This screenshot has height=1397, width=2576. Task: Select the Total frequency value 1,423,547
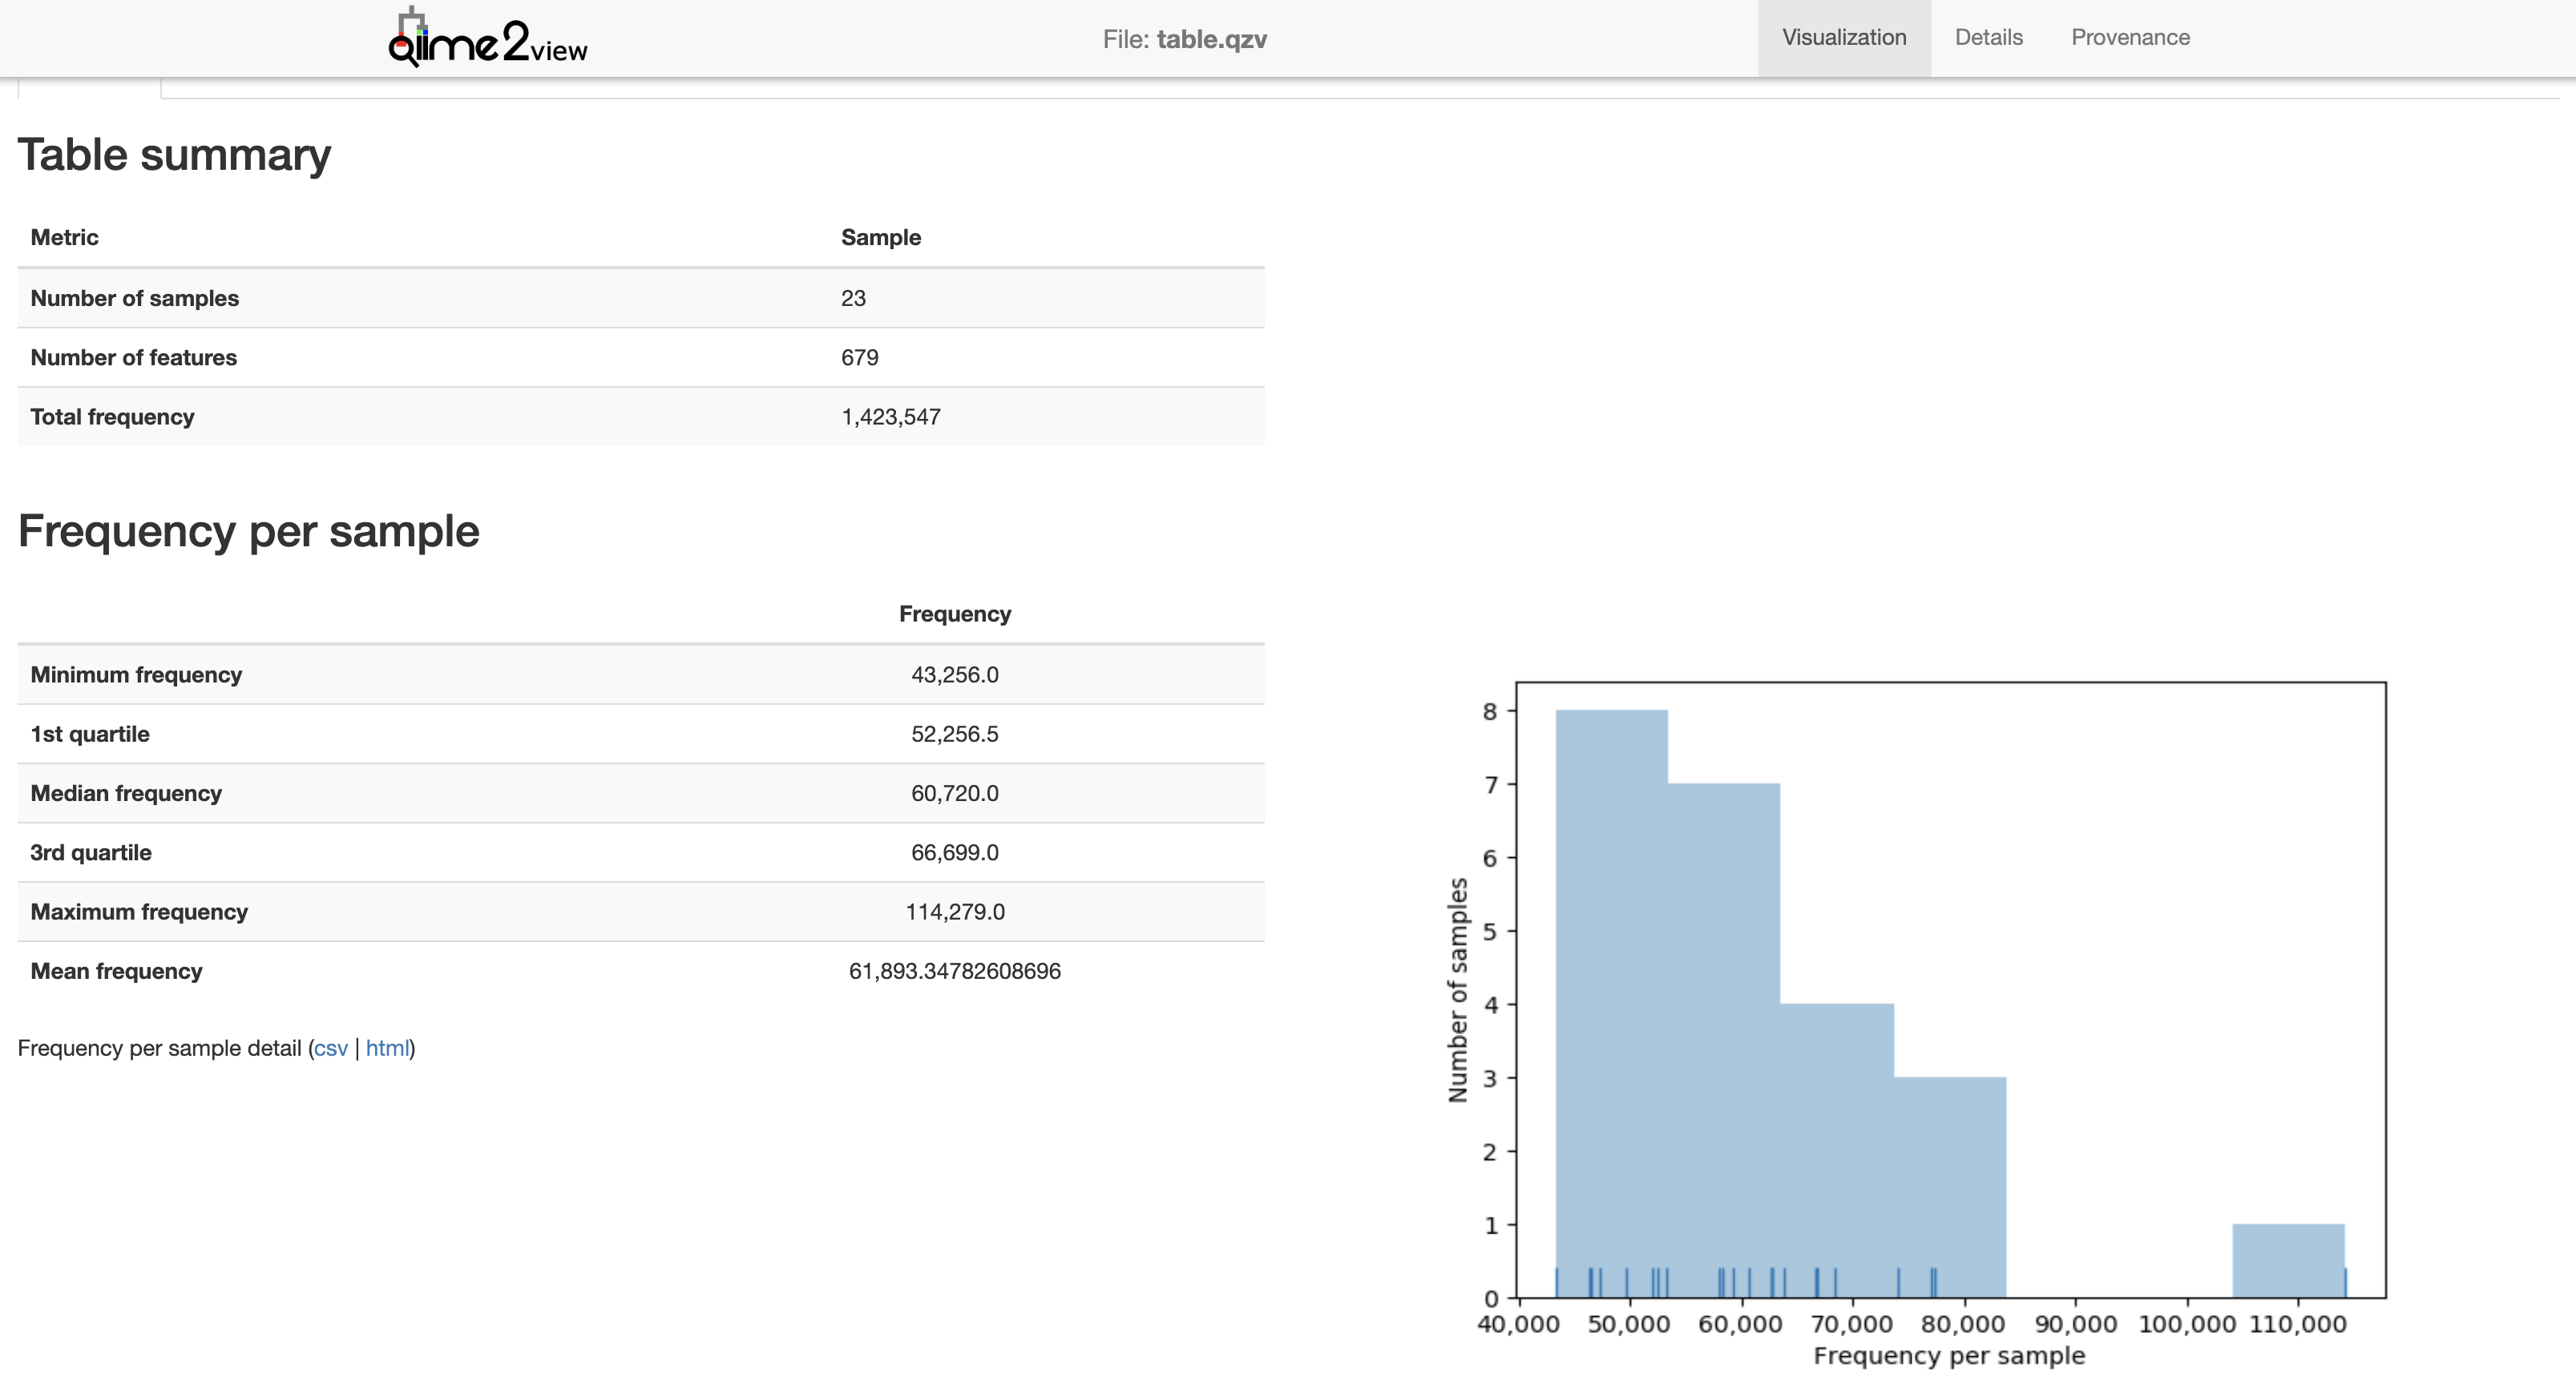click(x=890, y=417)
